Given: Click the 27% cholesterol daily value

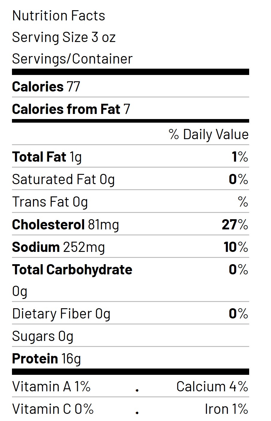Looking at the screenshot, I should [x=235, y=224].
